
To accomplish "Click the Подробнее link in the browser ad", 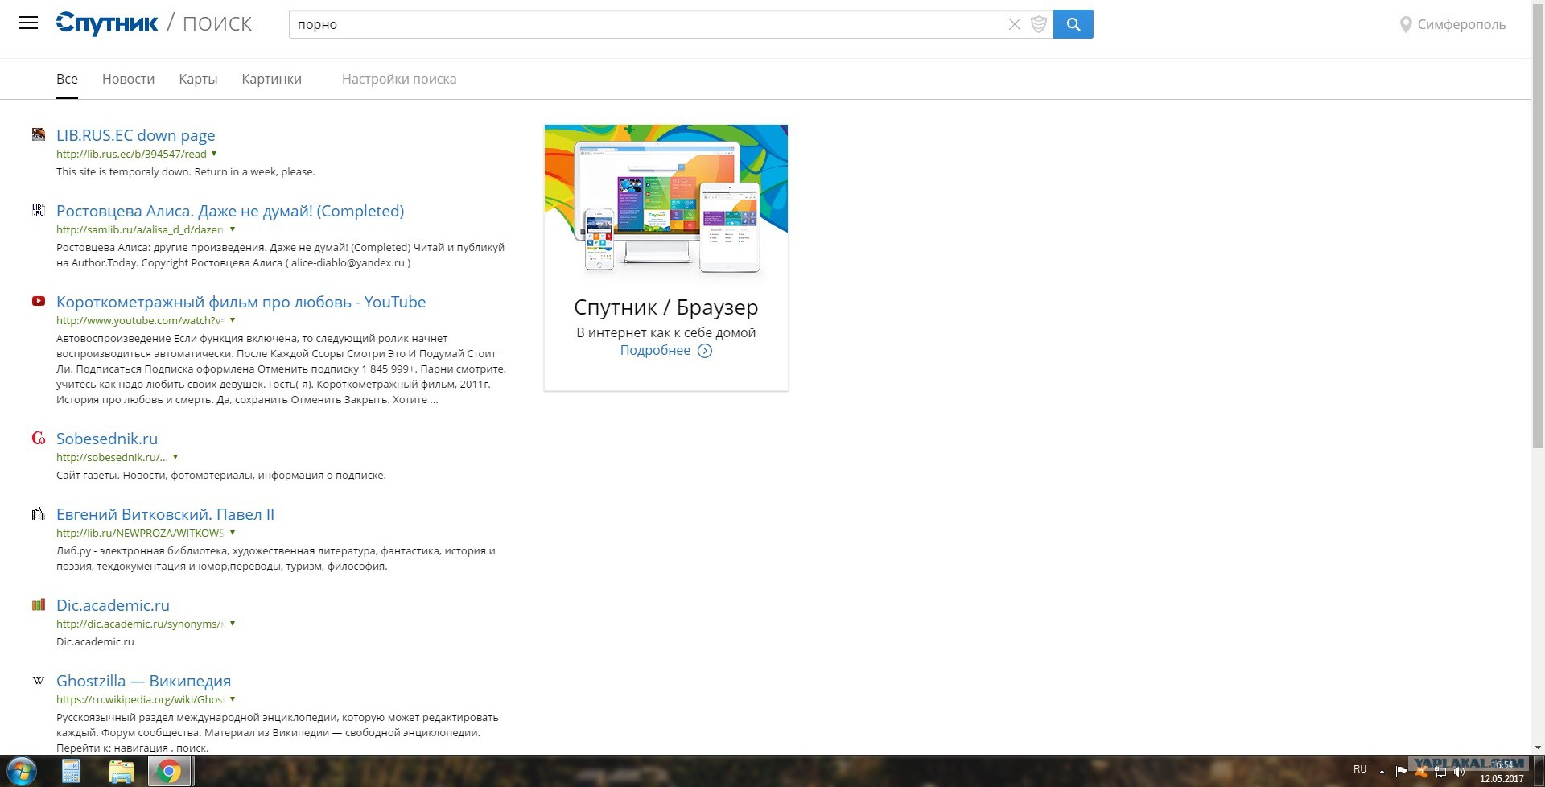I will [x=655, y=351].
